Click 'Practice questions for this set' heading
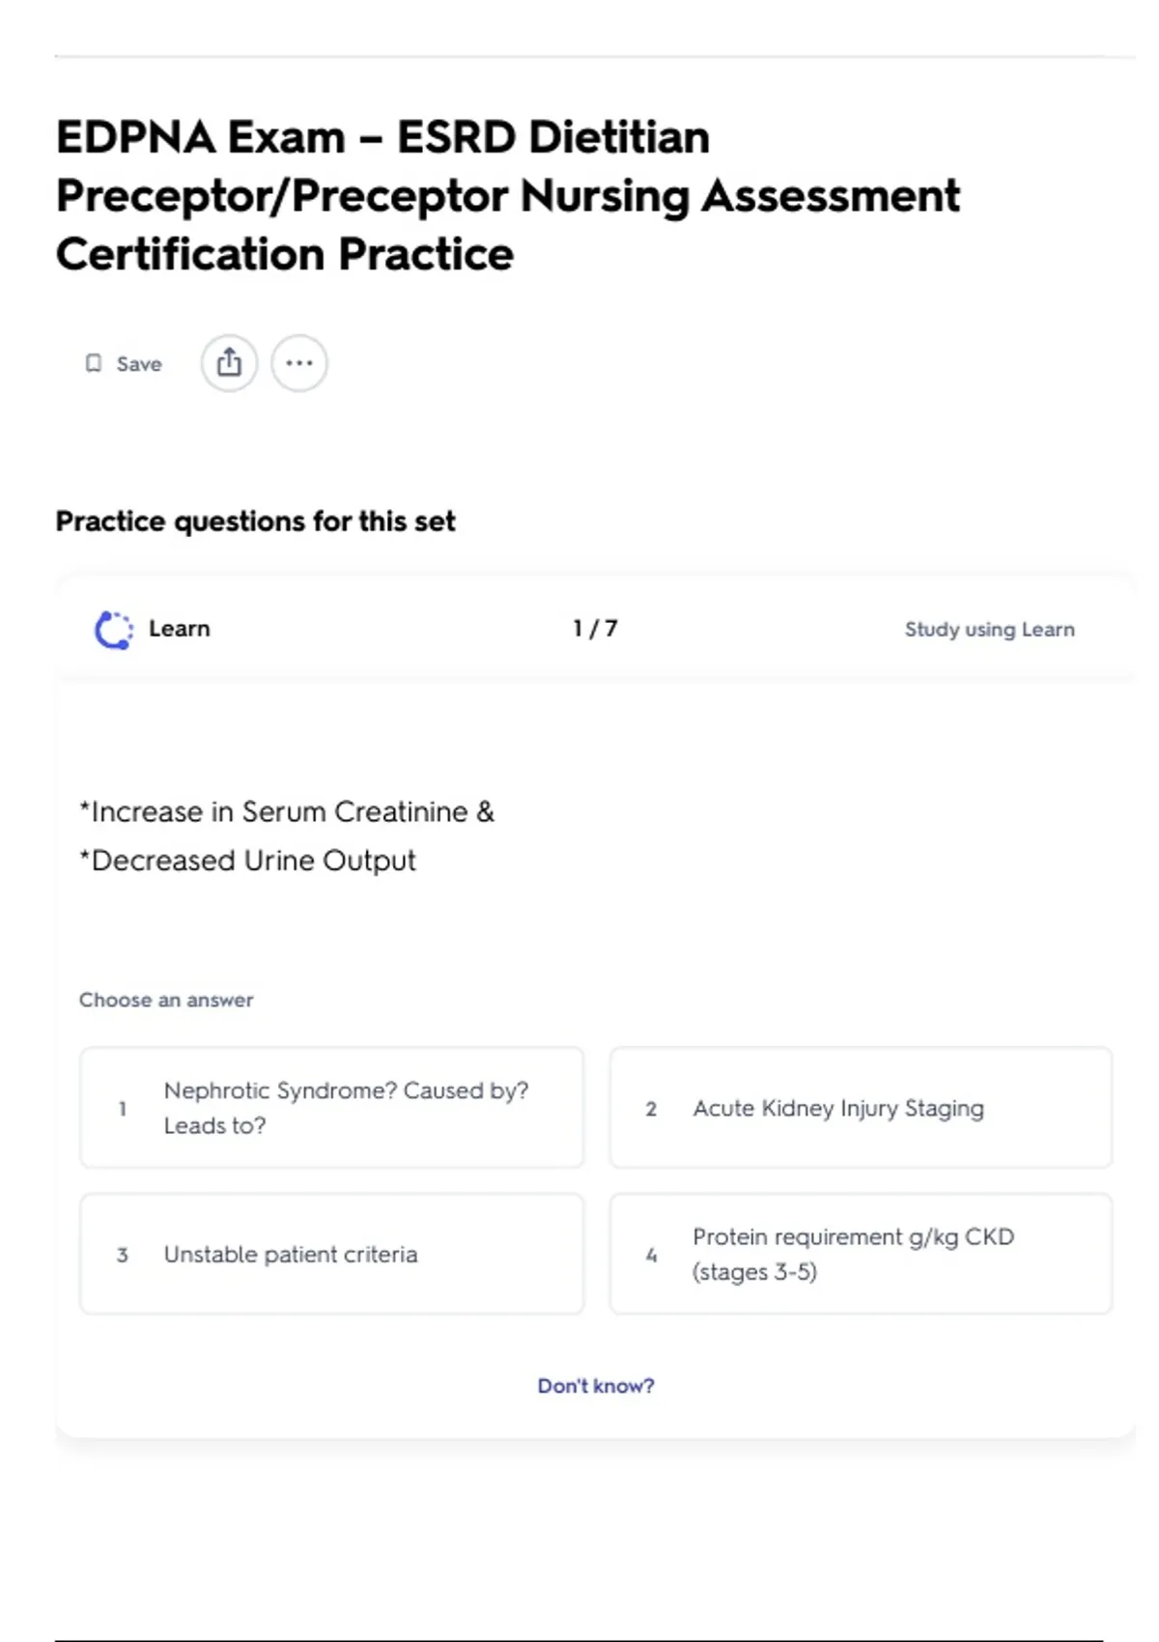The image size is (1159, 1642). [255, 522]
